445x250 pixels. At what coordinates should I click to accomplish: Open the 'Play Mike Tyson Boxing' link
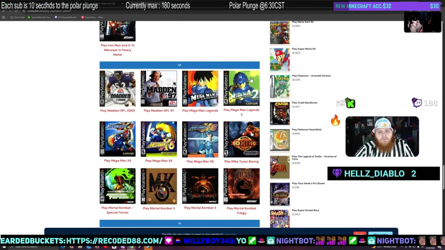(x=242, y=161)
